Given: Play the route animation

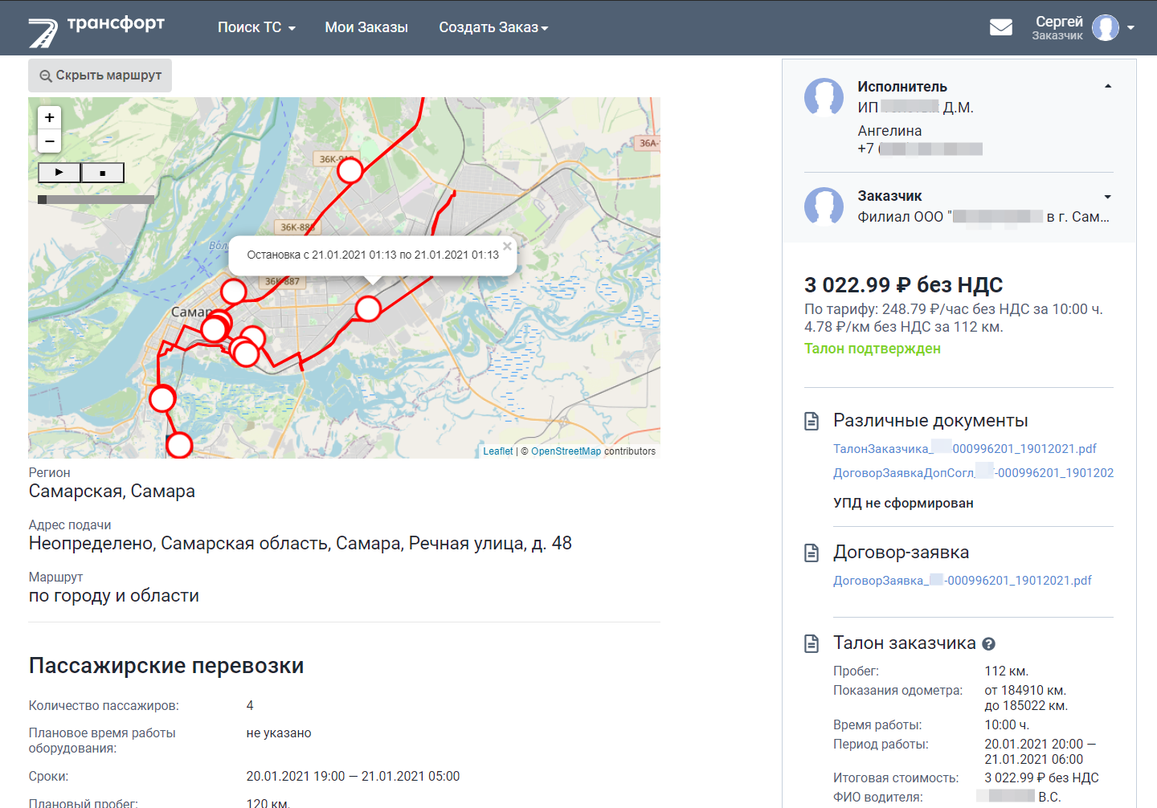Looking at the screenshot, I should click(59, 173).
